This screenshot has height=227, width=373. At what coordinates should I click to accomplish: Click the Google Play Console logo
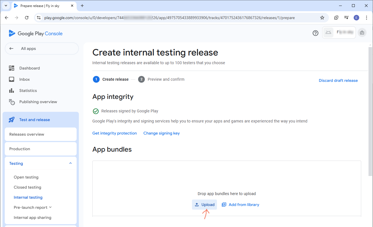tap(36, 34)
